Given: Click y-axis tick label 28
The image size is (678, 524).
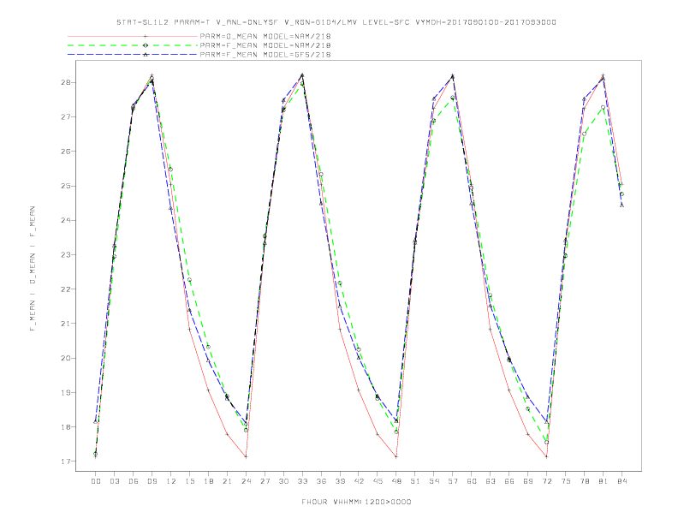Looking at the screenshot, I should coord(65,82).
